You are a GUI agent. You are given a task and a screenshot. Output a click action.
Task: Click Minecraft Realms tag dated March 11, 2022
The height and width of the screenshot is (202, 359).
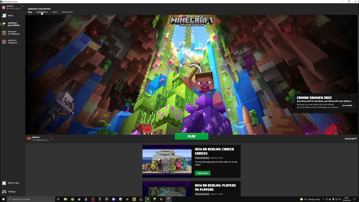(202, 194)
